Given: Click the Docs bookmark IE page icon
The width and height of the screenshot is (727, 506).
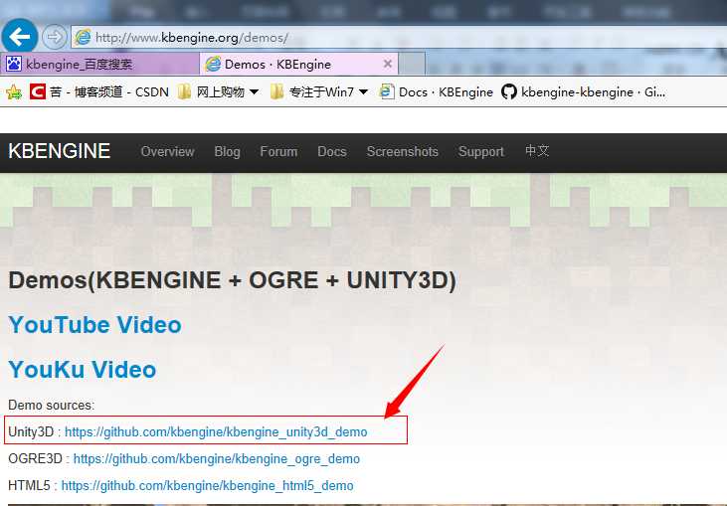Looking at the screenshot, I should point(387,91).
